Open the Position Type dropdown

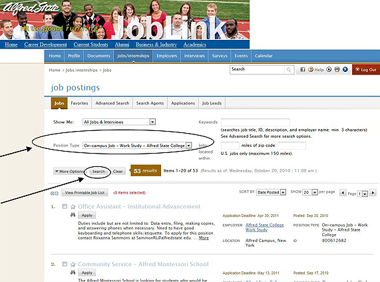pyautogui.click(x=137, y=146)
